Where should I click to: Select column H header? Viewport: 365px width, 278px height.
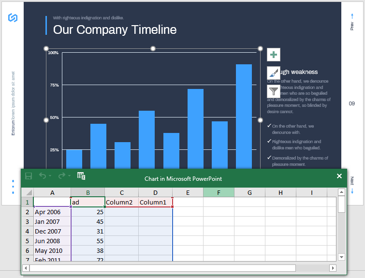(x=281, y=192)
